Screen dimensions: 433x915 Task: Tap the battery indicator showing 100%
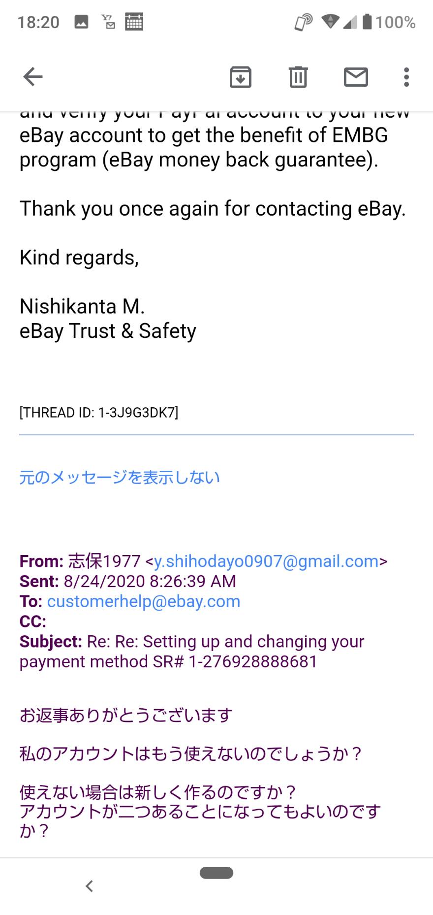389,22
